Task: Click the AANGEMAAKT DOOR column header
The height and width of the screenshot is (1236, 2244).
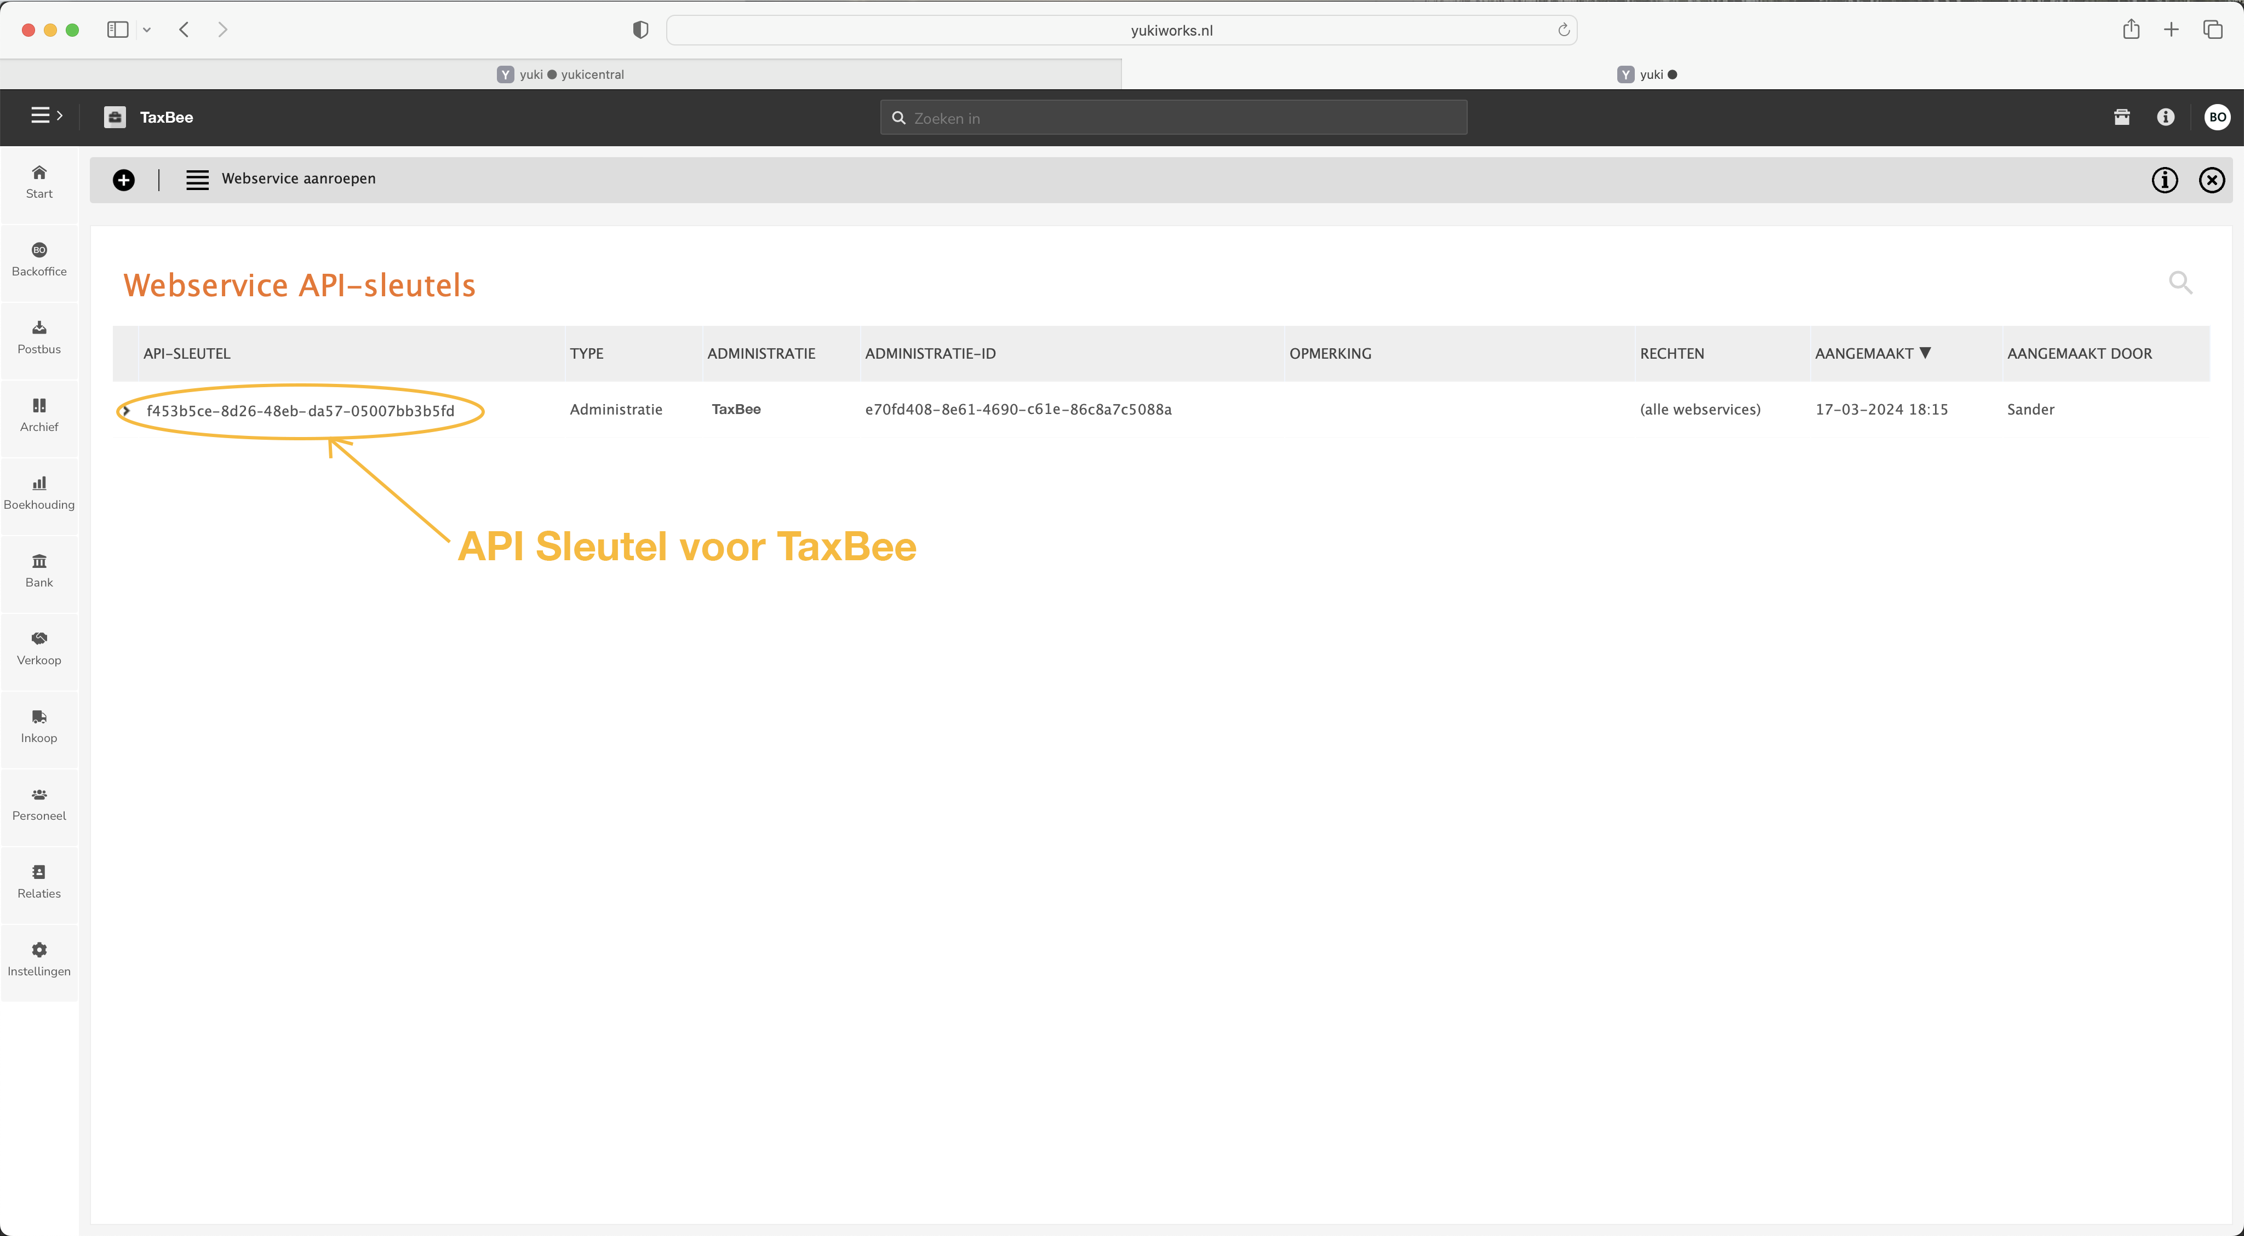Action: click(2079, 354)
